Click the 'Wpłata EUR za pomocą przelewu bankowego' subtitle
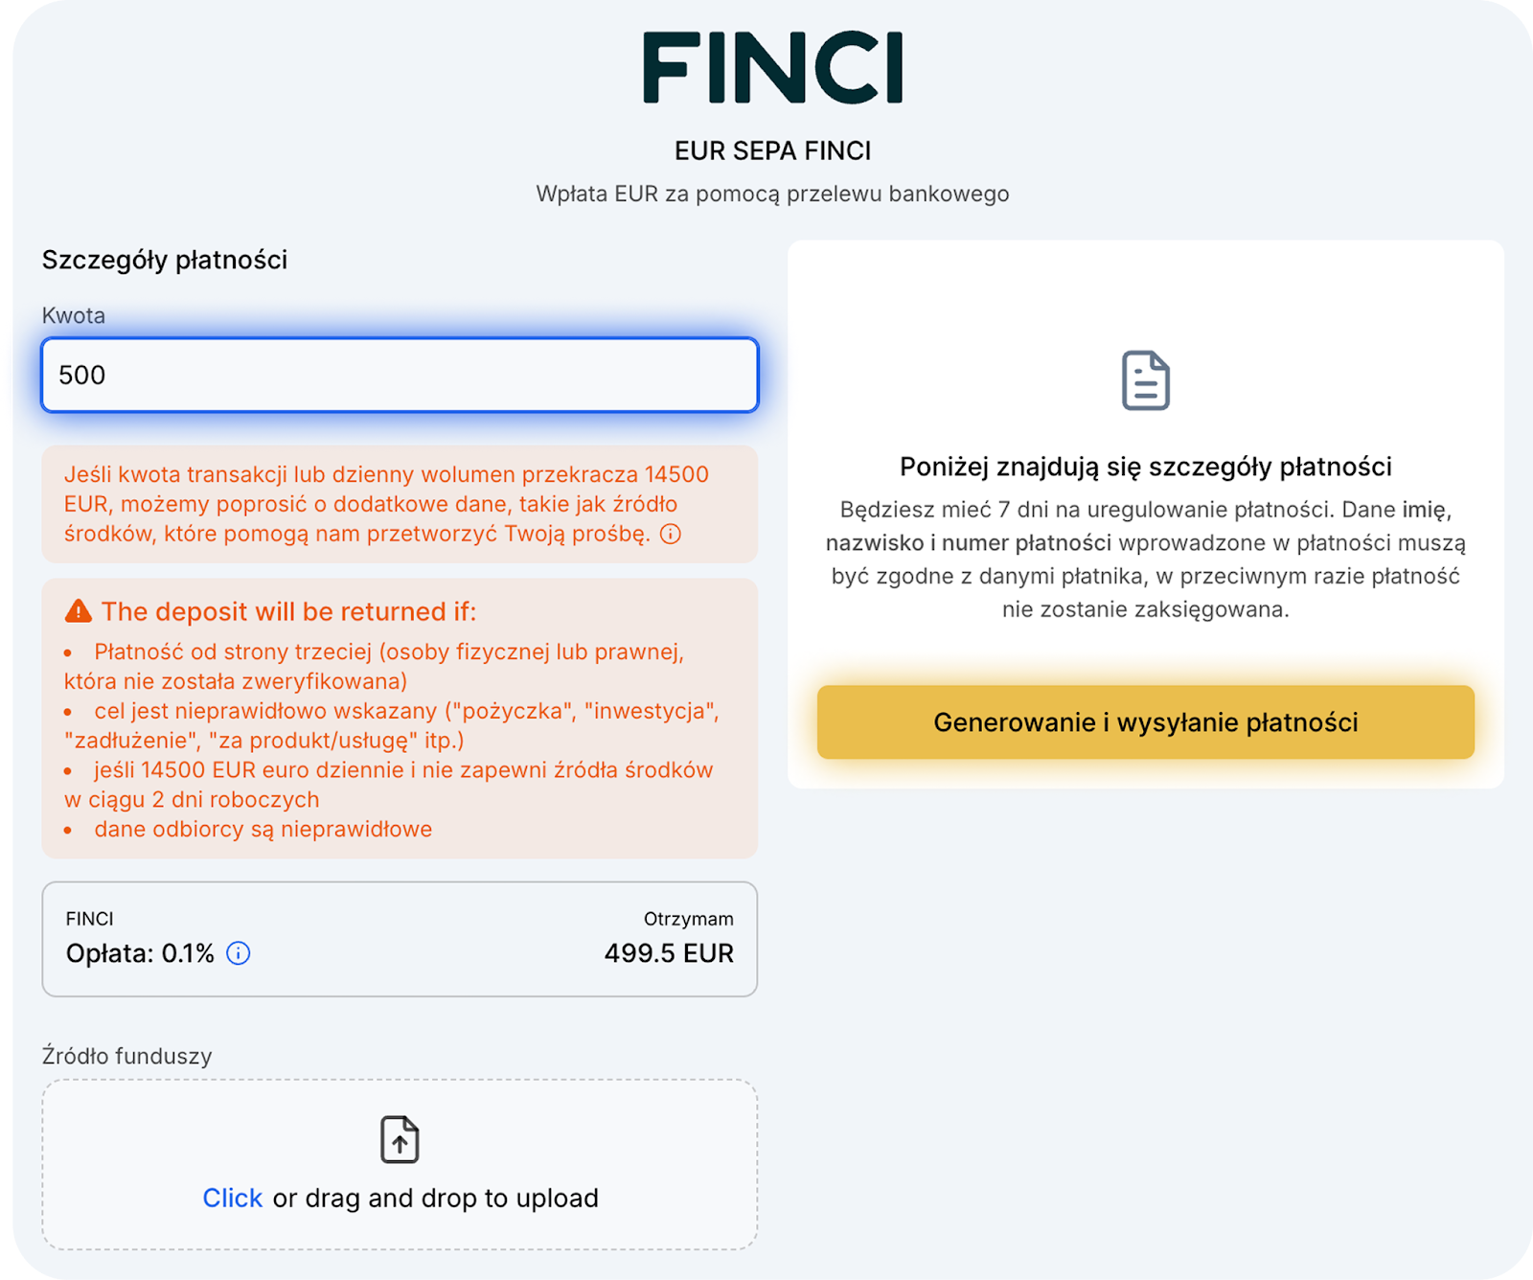Image resolution: width=1533 pixels, height=1280 pixels. click(772, 194)
